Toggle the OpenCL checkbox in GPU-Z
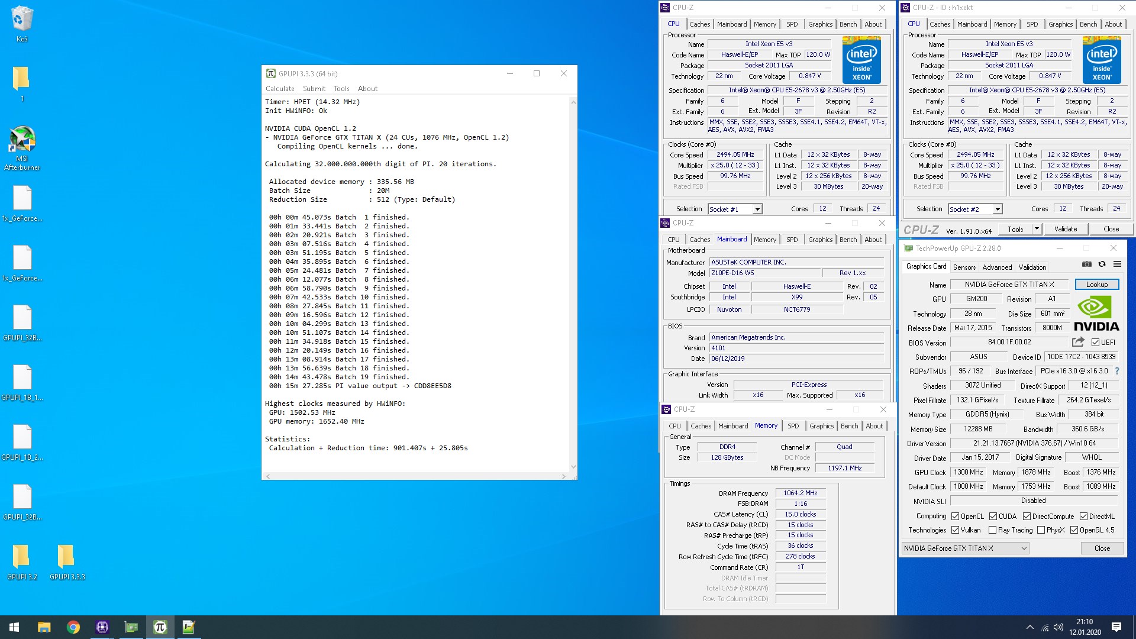Screen dimensions: 1136x639 click(x=955, y=517)
